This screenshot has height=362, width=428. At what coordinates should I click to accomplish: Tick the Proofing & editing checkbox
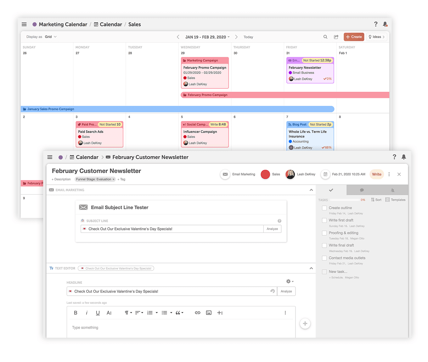(324, 233)
